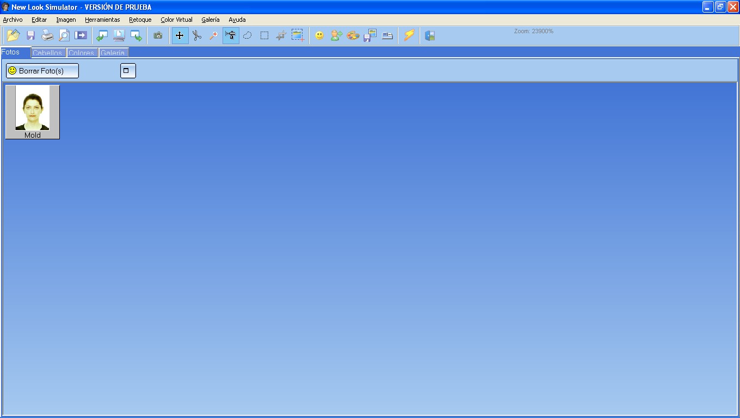Click the exit door icon
This screenshot has height=418, width=740.
[x=430, y=35]
